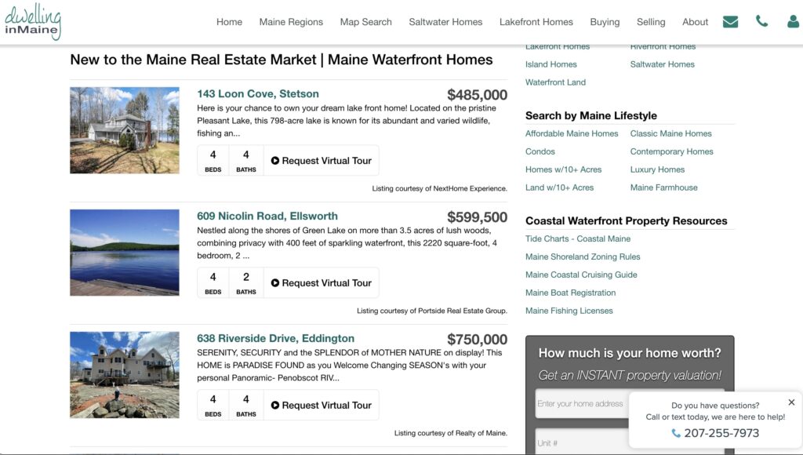Open the user account icon

point(793,22)
